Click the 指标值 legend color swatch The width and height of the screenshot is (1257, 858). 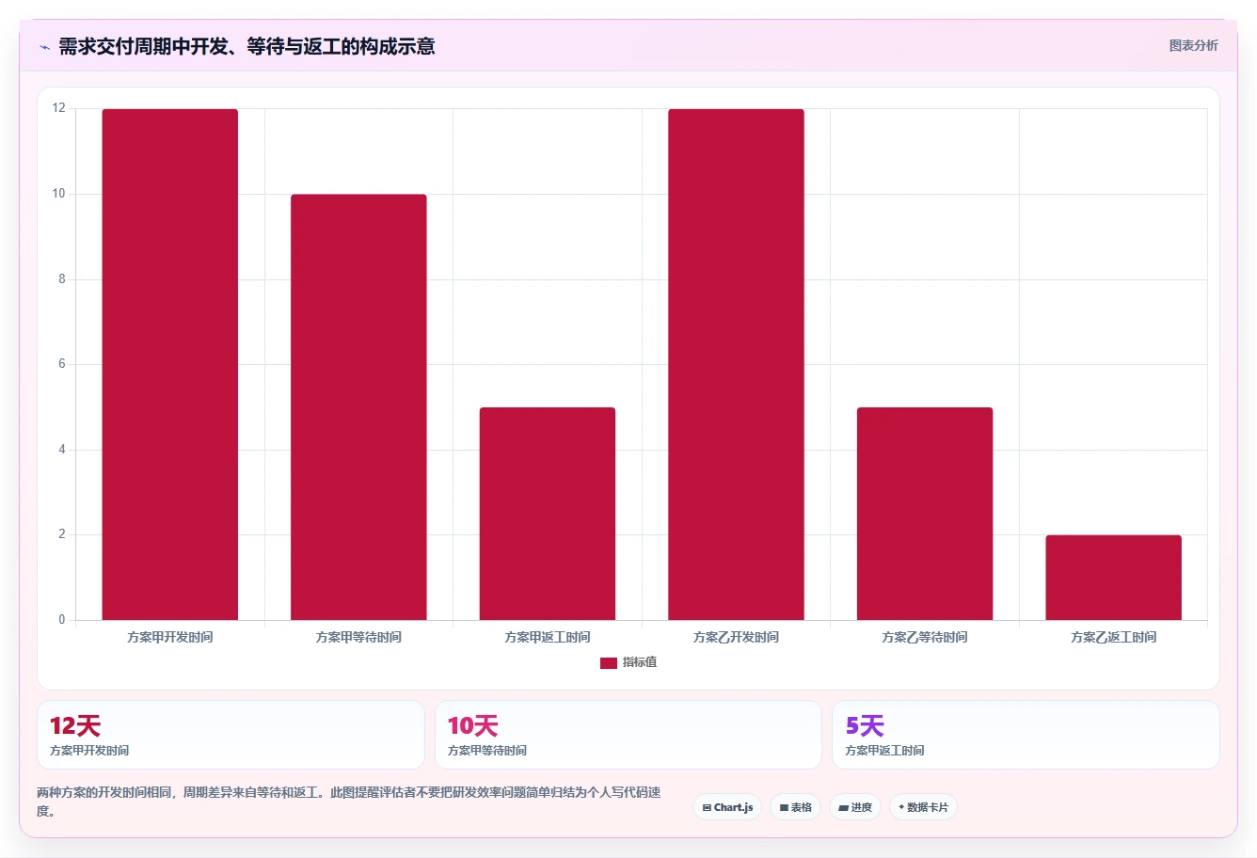pyautogui.click(x=609, y=663)
